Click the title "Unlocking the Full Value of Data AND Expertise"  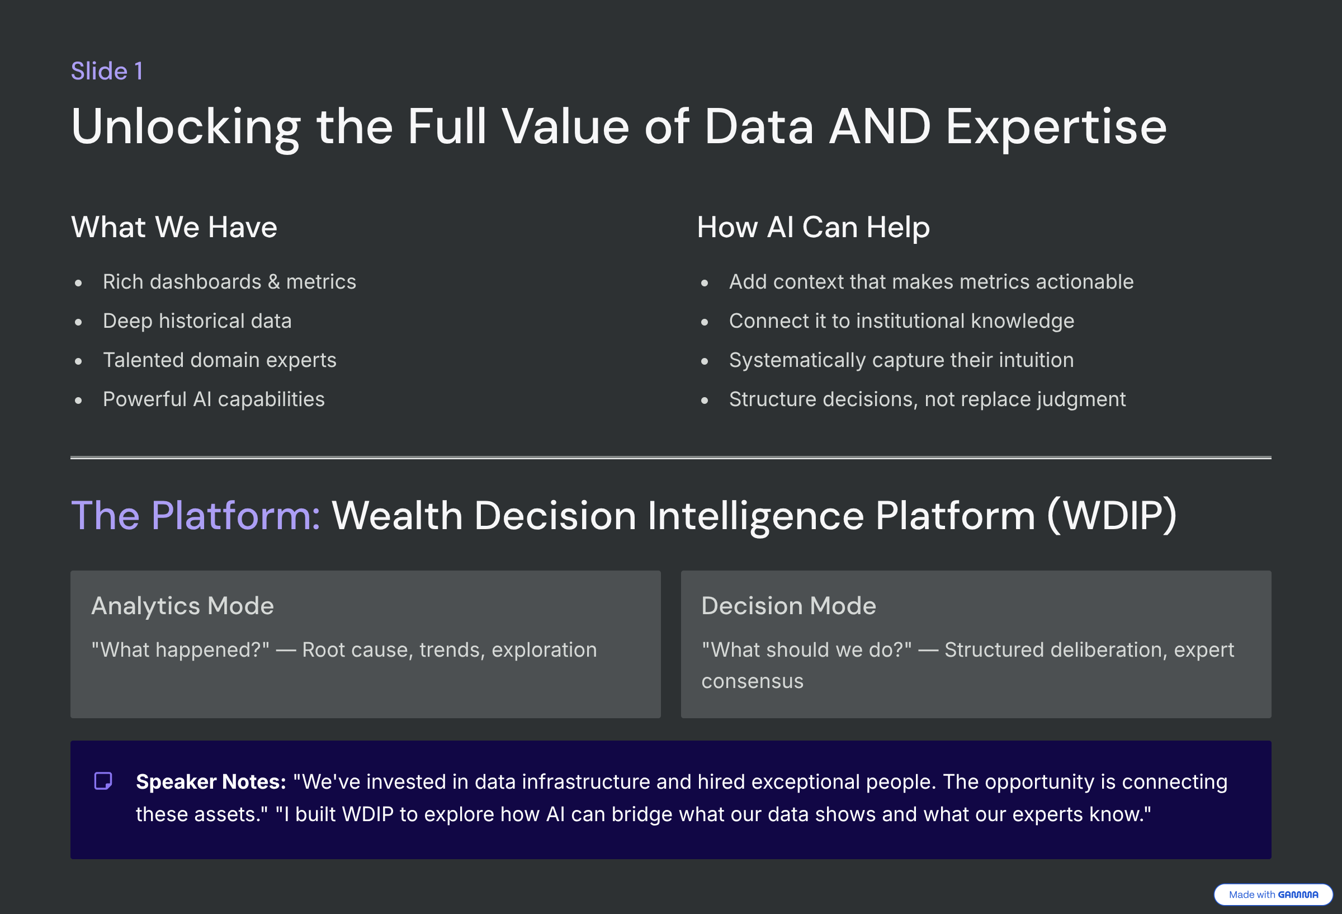pos(618,126)
